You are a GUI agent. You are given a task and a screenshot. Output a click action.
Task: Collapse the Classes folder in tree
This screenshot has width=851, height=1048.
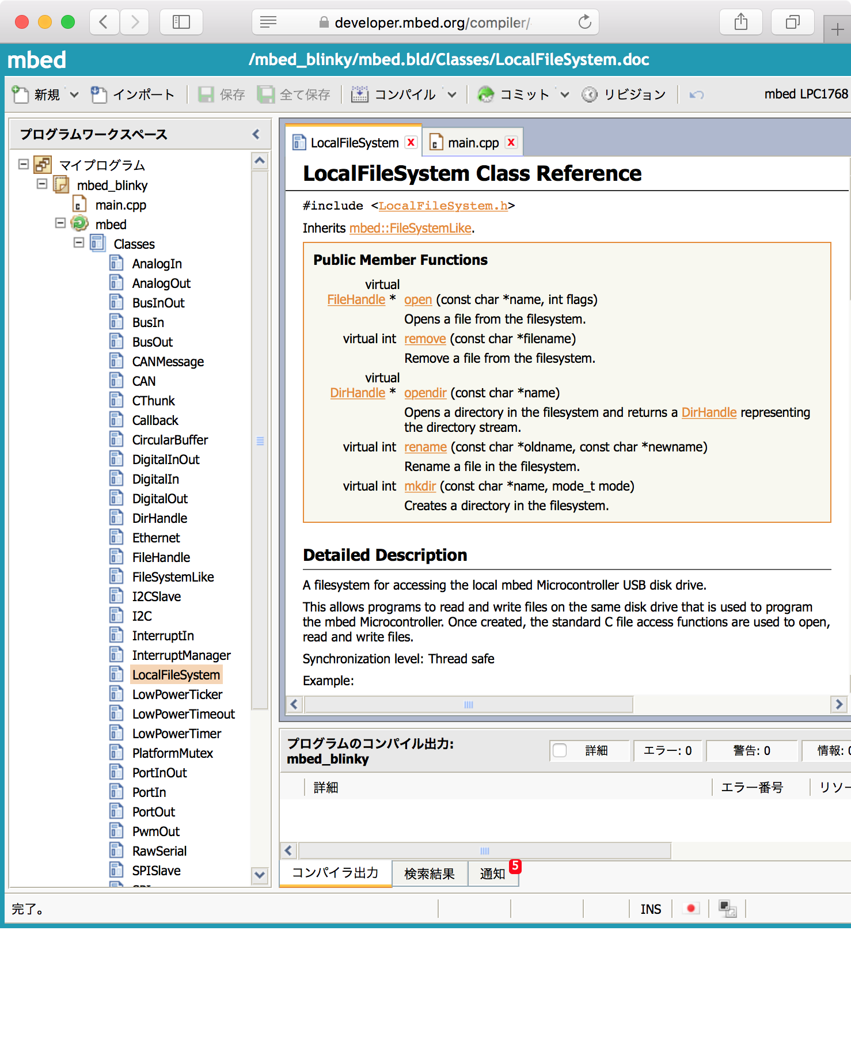(79, 243)
